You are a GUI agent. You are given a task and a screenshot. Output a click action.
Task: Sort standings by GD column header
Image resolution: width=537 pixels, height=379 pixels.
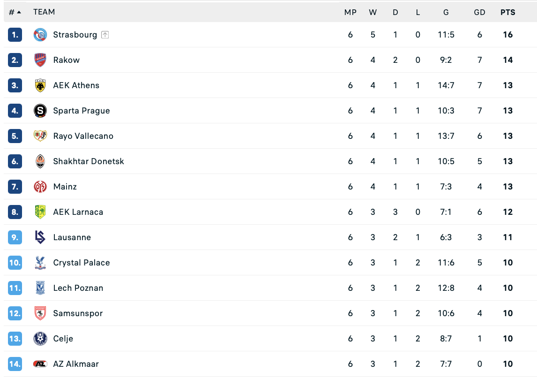(x=479, y=12)
